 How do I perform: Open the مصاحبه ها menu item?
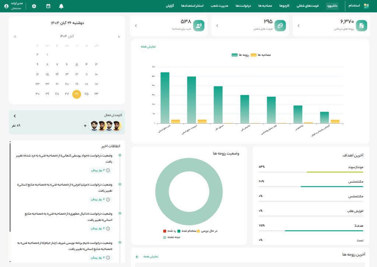coord(265,6)
